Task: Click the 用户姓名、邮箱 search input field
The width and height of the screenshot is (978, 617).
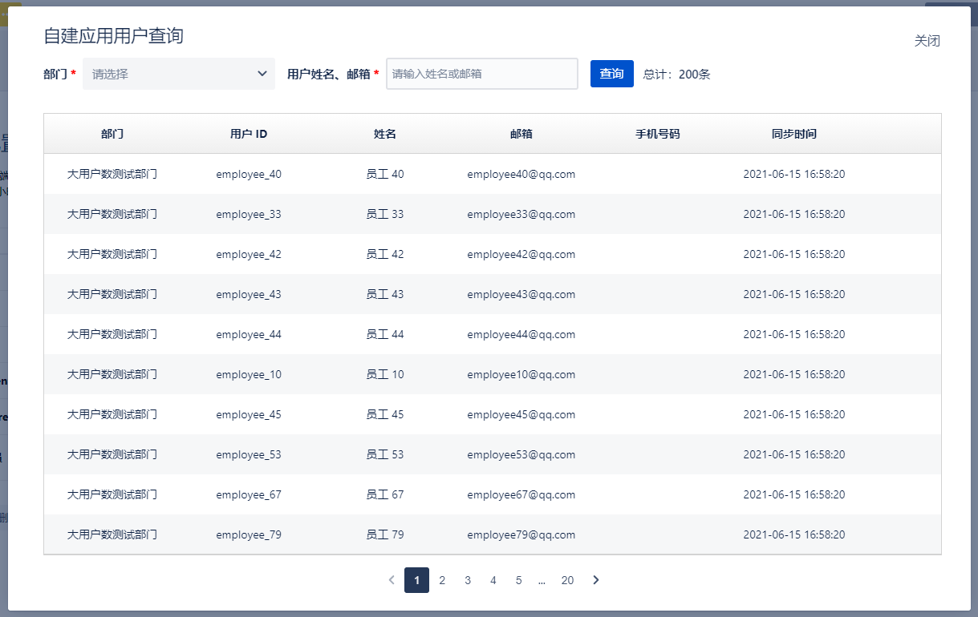Action: coord(481,74)
